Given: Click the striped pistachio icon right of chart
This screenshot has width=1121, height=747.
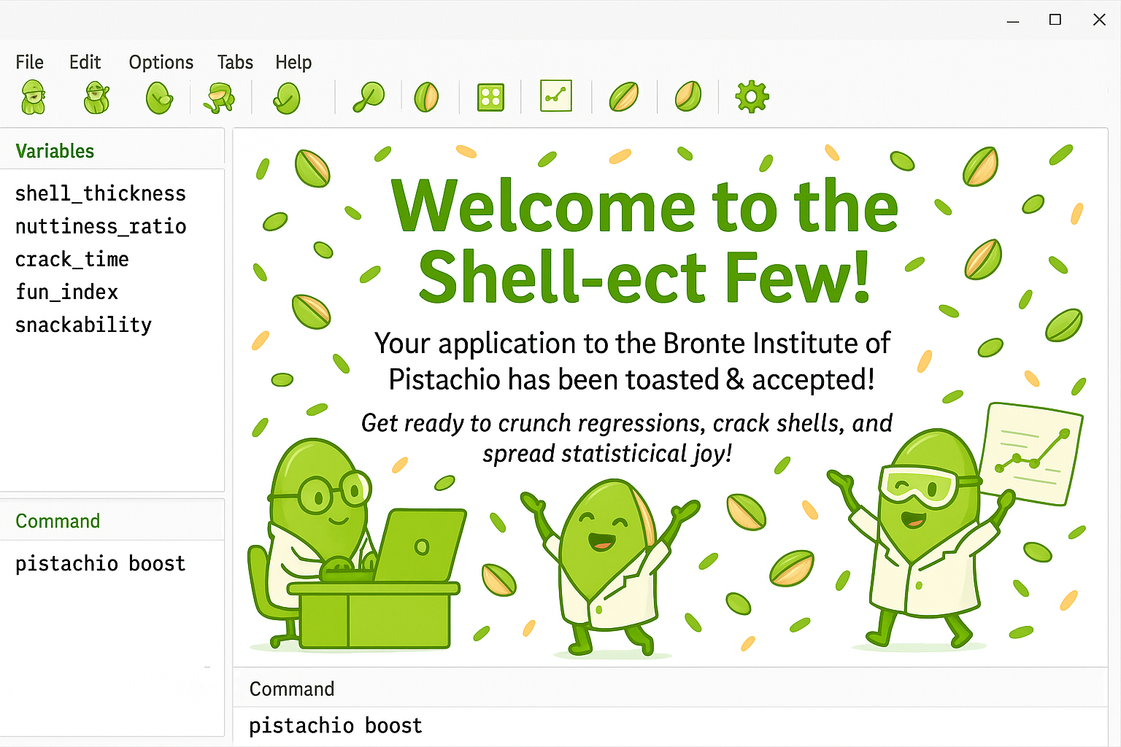Looking at the screenshot, I should click(624, 96).
